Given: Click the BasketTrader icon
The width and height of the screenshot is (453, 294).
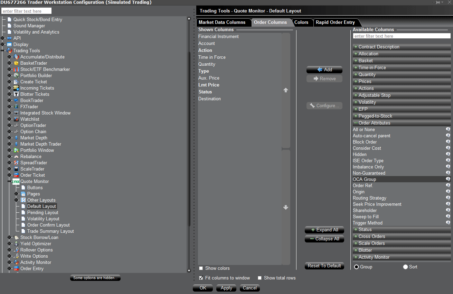Looking at the screenshot, I should pos(16,63).
